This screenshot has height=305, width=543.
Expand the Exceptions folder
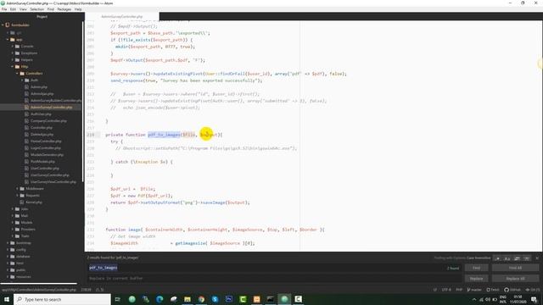click(13, 53)
